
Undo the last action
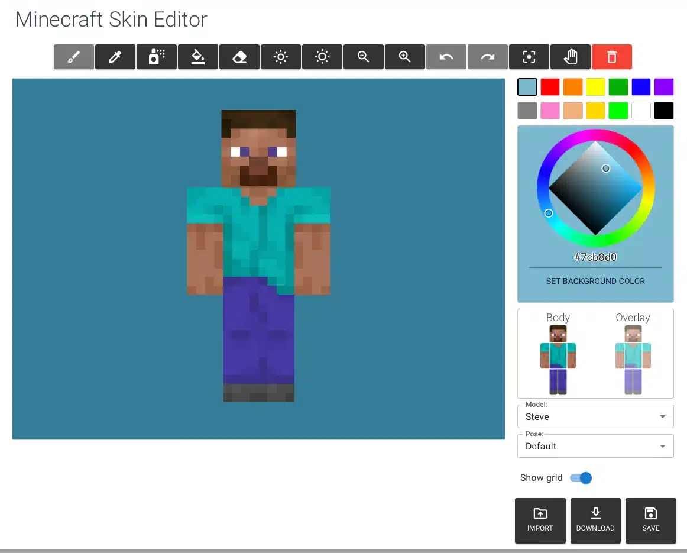pos(446,57)
